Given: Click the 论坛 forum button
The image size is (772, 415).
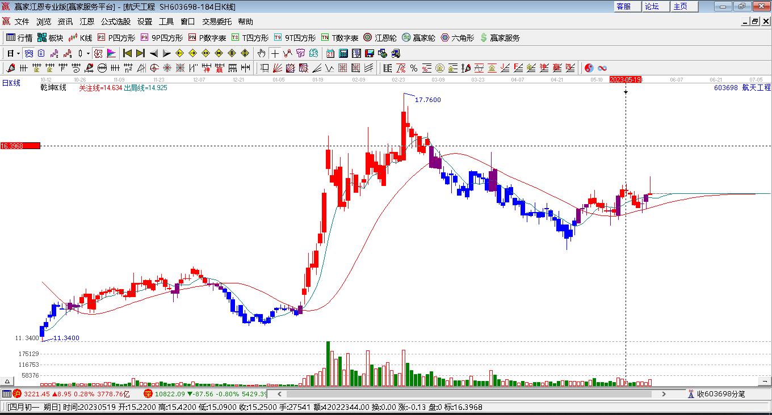Looking at the screenshot, I should click(654, 6).
